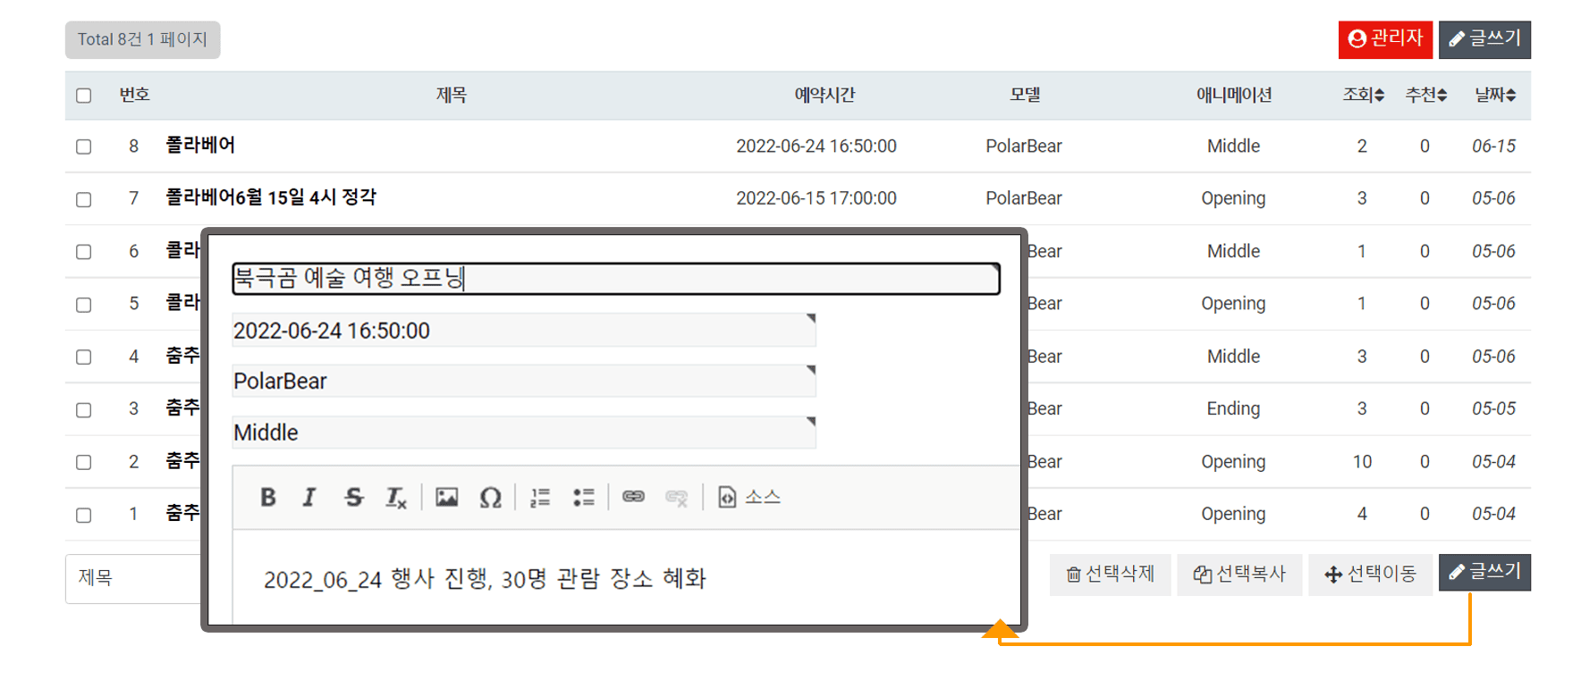Insert a bulleted list

click(583, 498)
